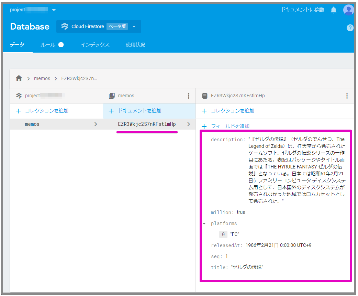The width and height of the screenshot is (358, 296).
Task: Click the project database icon in left panel
Action: (x=19, y=96)
